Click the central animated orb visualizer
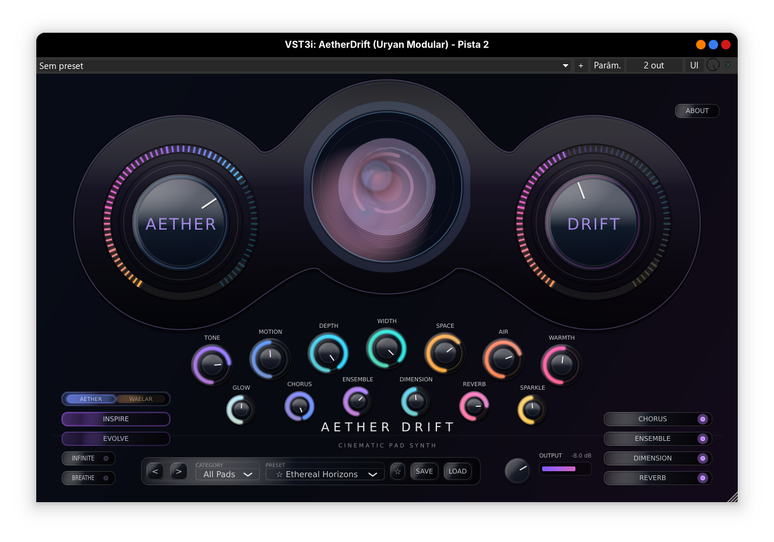The width and height of the screenshot is (774, 542). 387,186
